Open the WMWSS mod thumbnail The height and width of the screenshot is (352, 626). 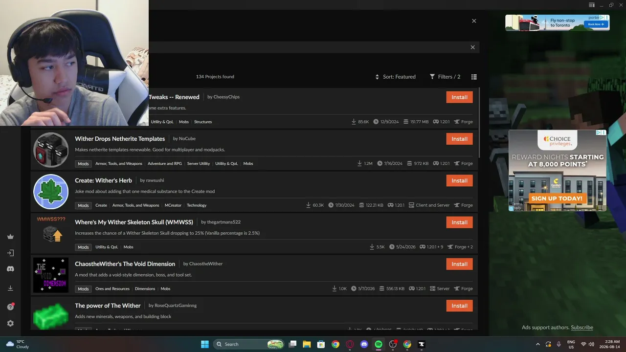coord(51,233)
